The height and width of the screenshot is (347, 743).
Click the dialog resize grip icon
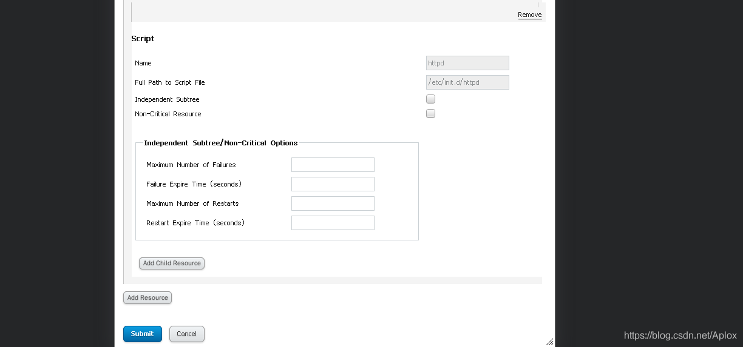tap(549, 342)
